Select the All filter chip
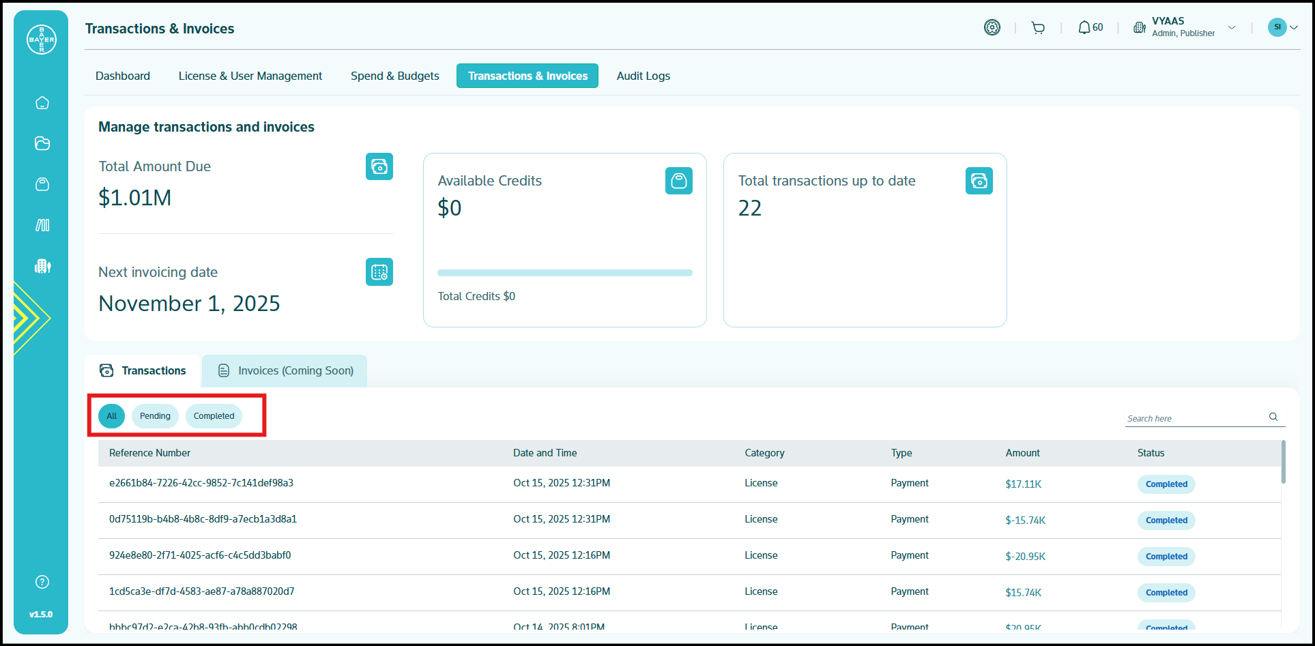 click(112, 416)
